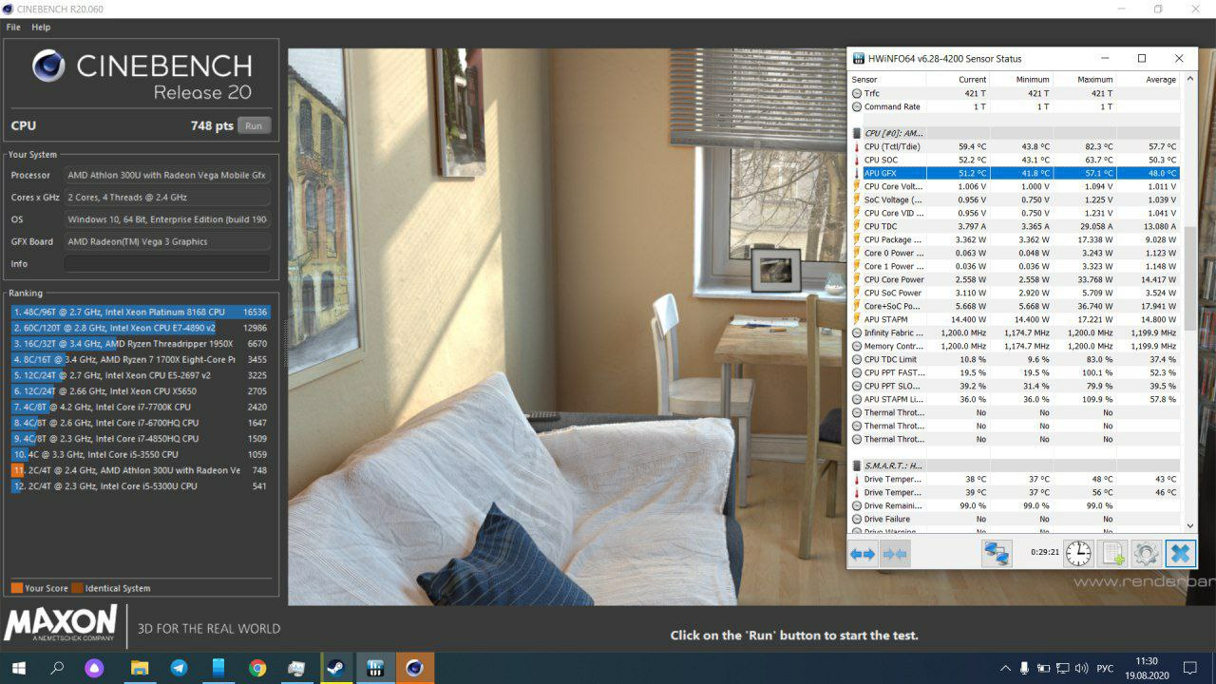This screenshot has width=1216, height=684.
Task: Select the APU STAPM sensor row
Action: 1015,319
